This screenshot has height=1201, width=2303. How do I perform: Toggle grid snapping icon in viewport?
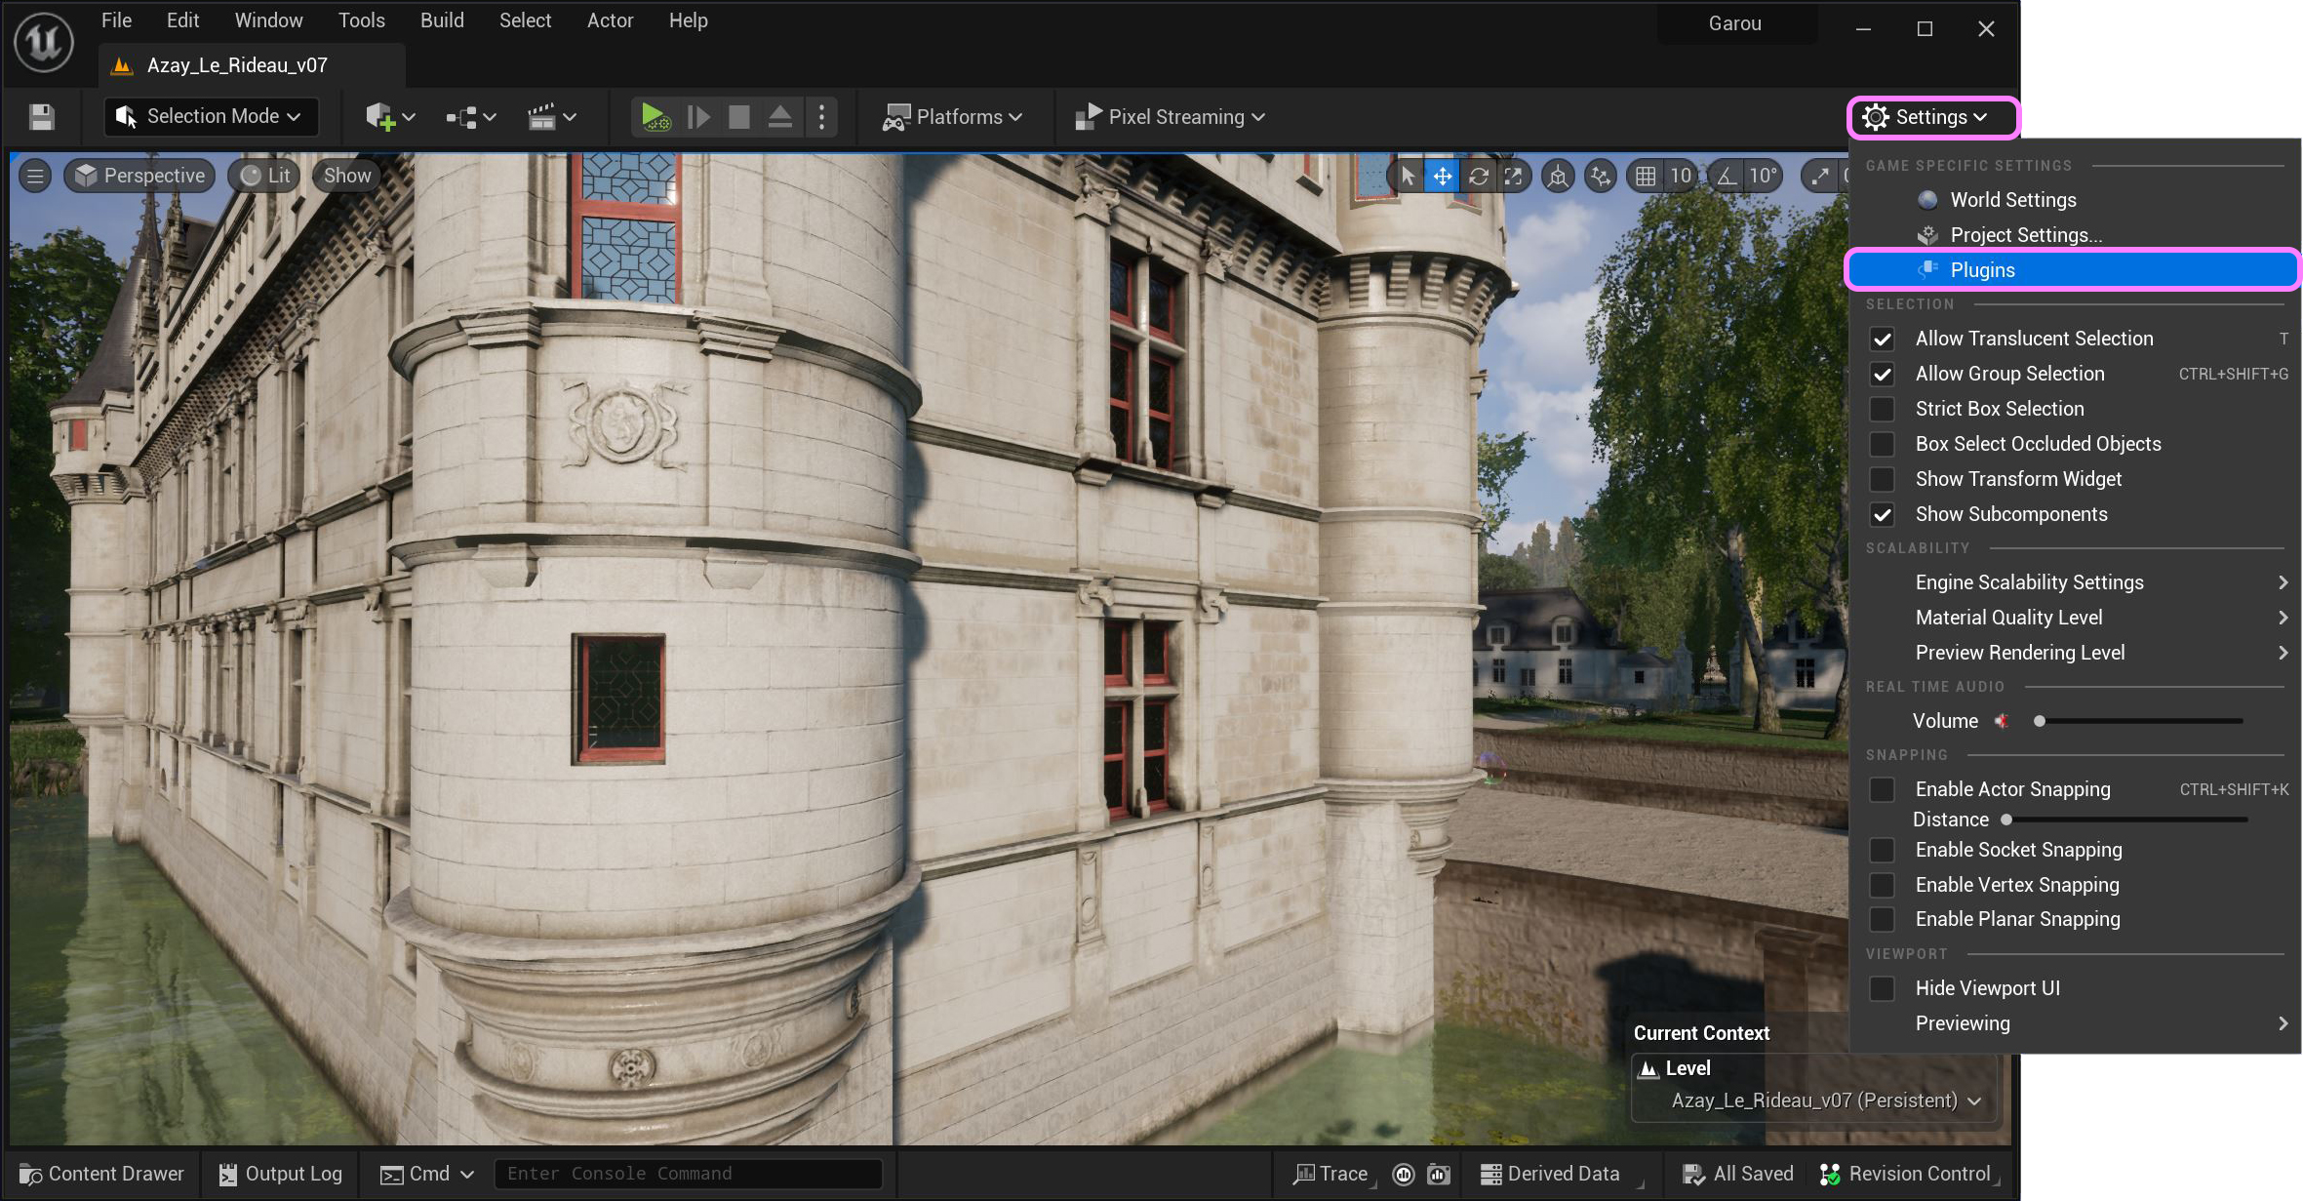[x=1646, y=176]
